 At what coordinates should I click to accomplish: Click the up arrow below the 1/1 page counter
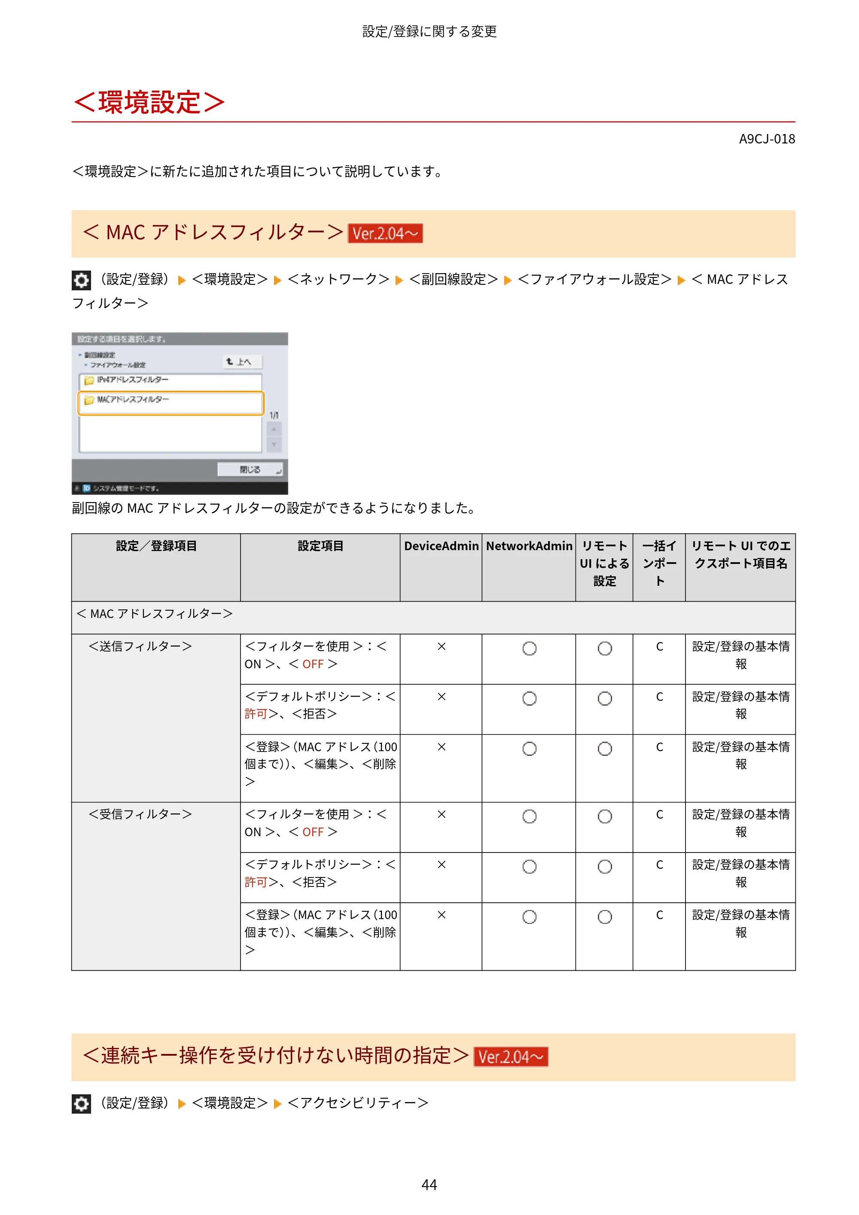tap(274, 429)
